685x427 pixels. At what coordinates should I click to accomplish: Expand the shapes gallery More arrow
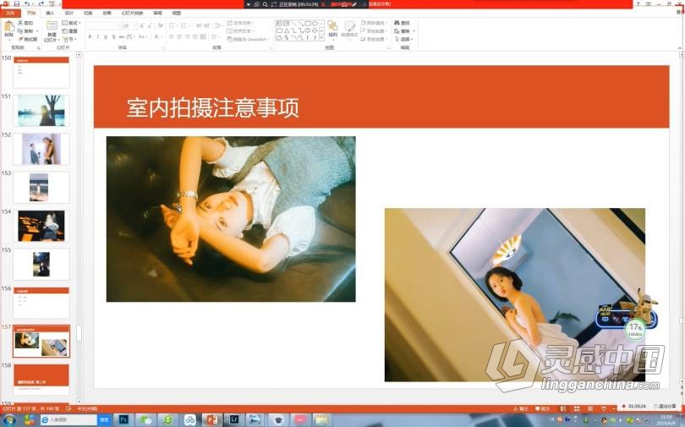(x=321, y=37)
